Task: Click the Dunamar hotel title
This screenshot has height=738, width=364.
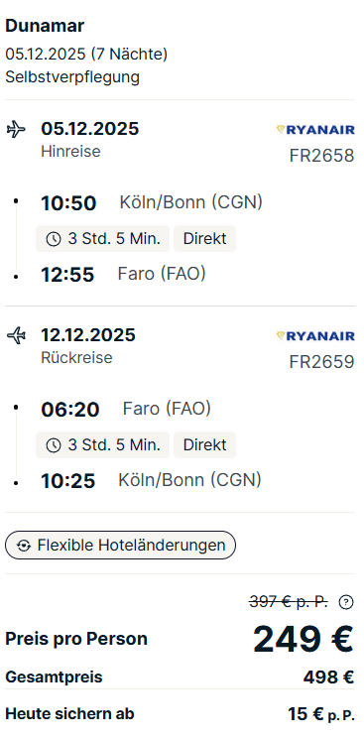Action: point(45,26)
